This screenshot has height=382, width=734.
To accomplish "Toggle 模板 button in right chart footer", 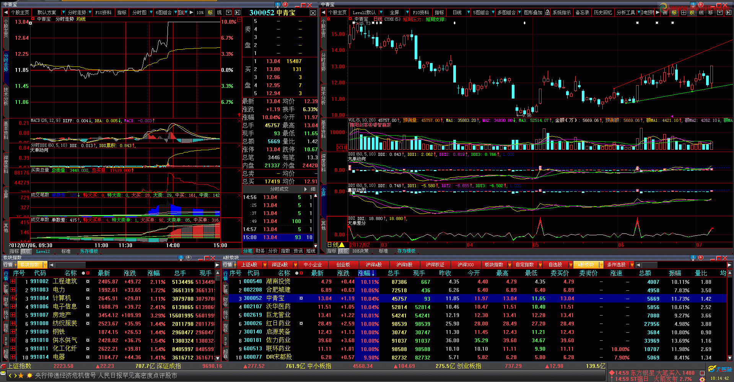I will tap(343, 251).
